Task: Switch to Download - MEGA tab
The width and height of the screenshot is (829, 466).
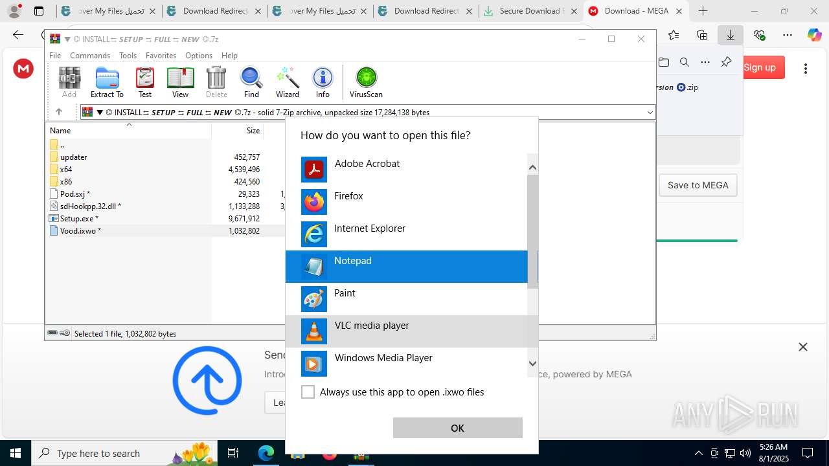Action: (x=636, y=11)
